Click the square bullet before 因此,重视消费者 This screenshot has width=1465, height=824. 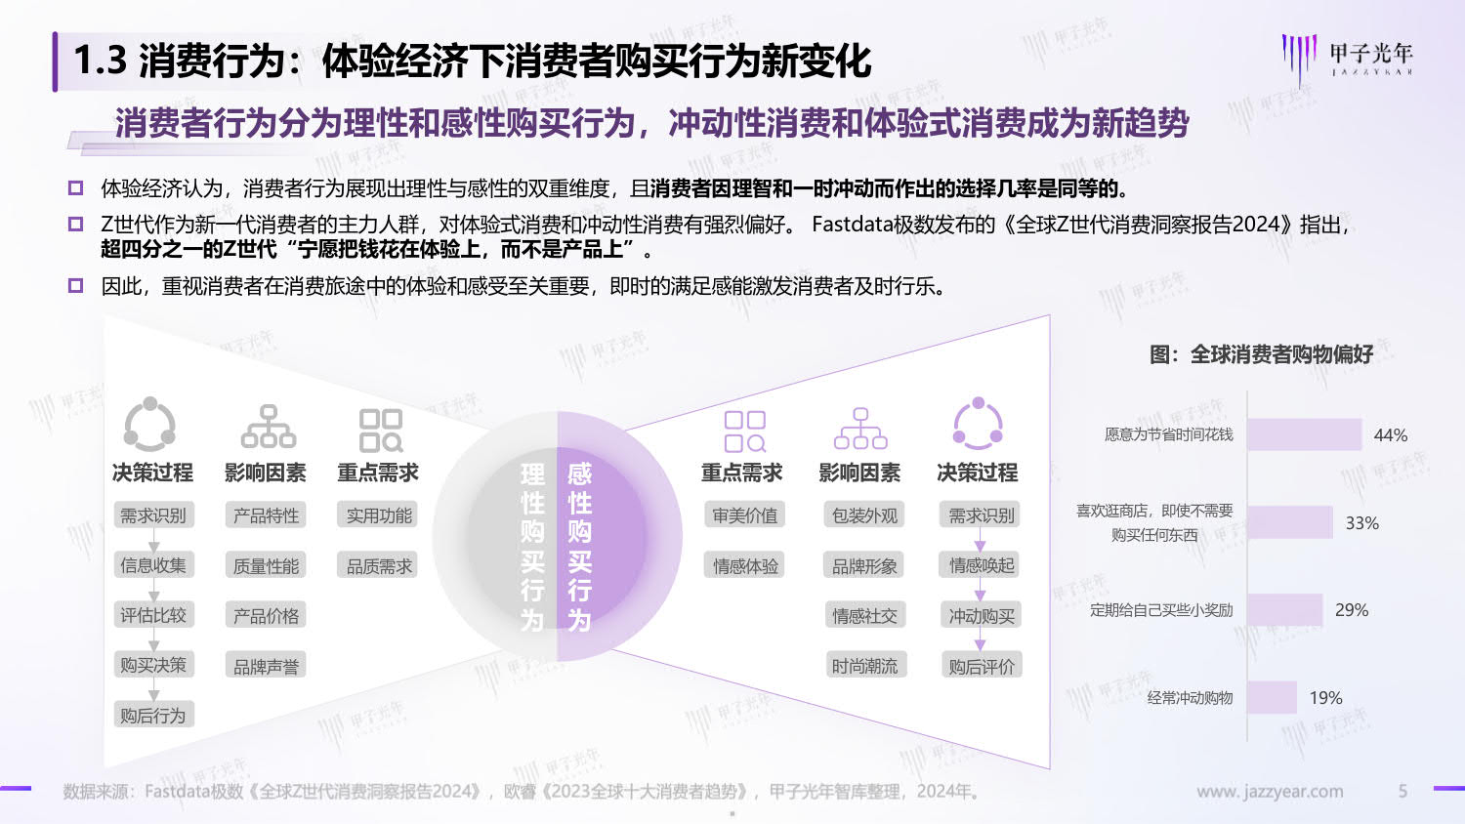coord(75,286)
